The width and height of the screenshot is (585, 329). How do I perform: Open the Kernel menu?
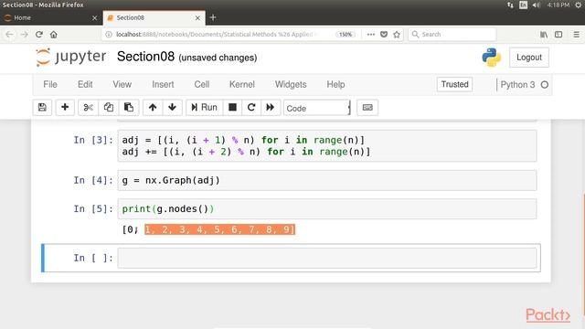241,84
